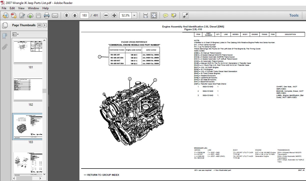Go to the next page with down arrow
The image size is (306, 181).
75,15
